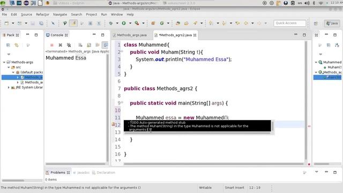This screenshot has height=193, width=343.
Task: Toggle Scroll Lock in Console toolbar
Action: click(89, 45)
